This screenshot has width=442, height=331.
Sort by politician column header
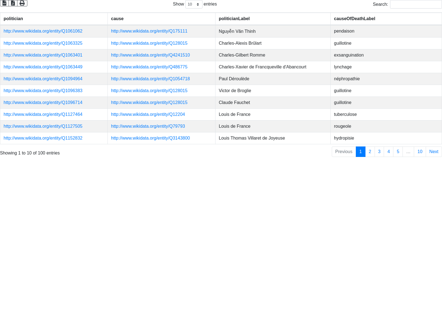pos(54,19)
